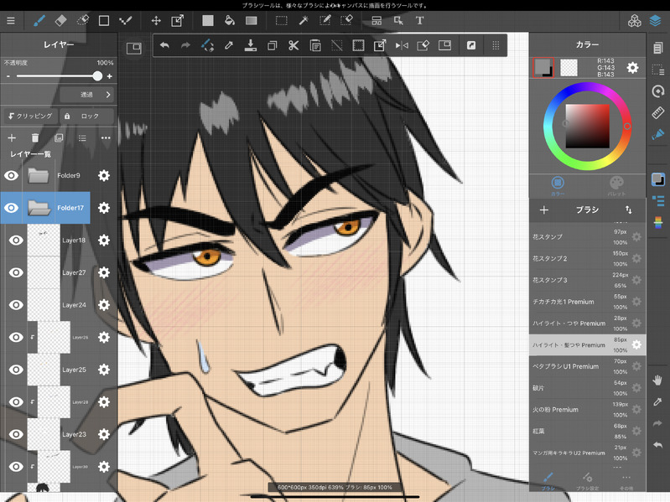Select the Move tool
670x502 pixels.
(156, 20)
